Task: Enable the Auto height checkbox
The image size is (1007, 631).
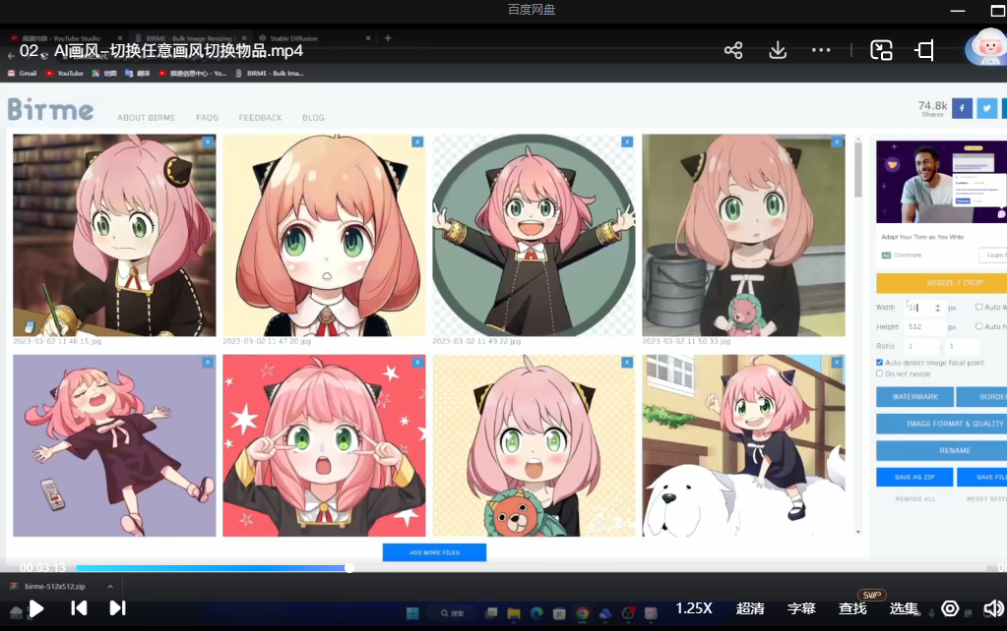Action: [x=978, y=326]
